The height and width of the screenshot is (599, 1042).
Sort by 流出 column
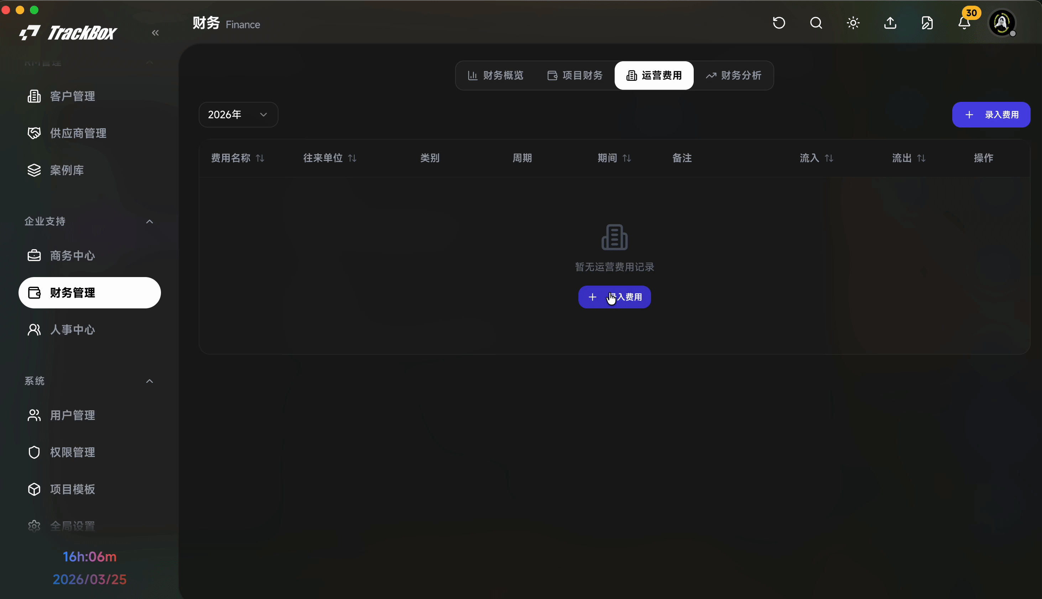pos(909,158)
